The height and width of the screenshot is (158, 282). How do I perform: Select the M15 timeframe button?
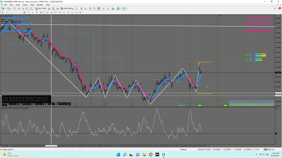56,12
